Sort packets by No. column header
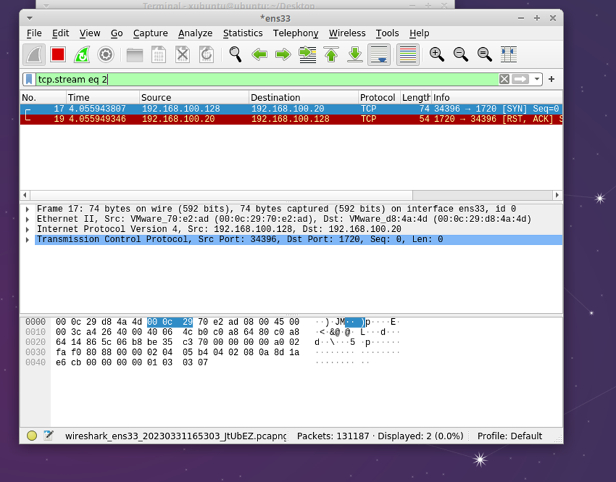The width and height of the screenshot is (616, 482). [43, 98]
